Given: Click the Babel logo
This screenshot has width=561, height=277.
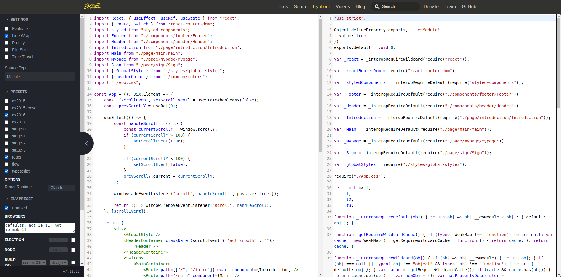Looking at the screenshot, I should click(92, 6).
